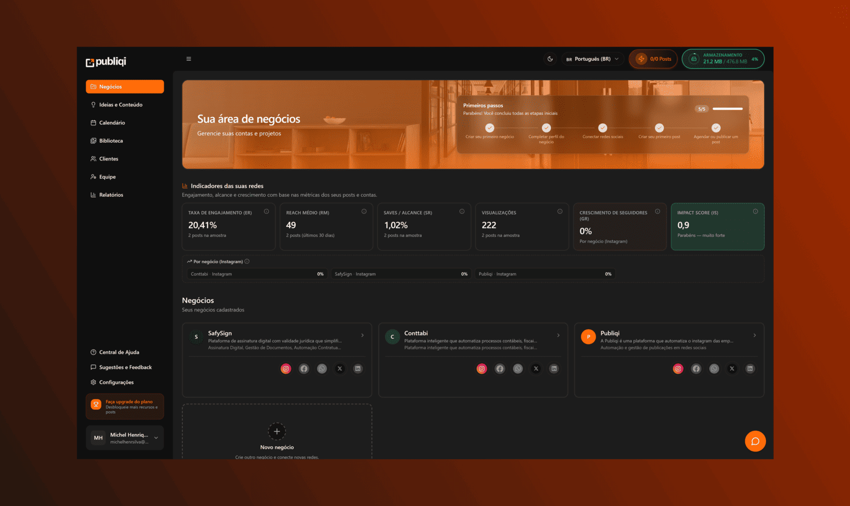Click the Faça upgrade do plano banner
This screenshot has height=506, width=850.
tap(125, 407)
